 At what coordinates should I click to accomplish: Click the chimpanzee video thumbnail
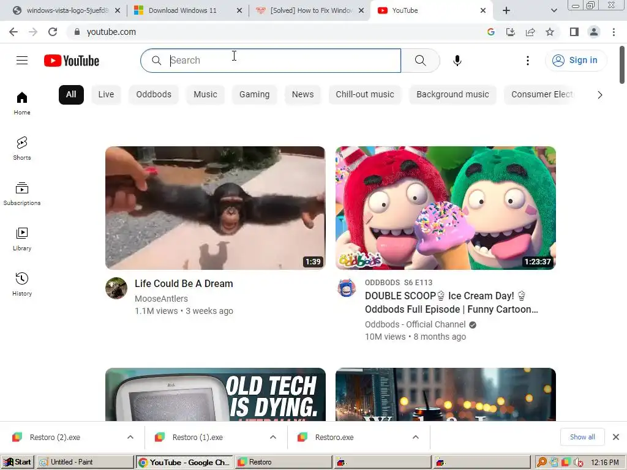tap(215, 208)
